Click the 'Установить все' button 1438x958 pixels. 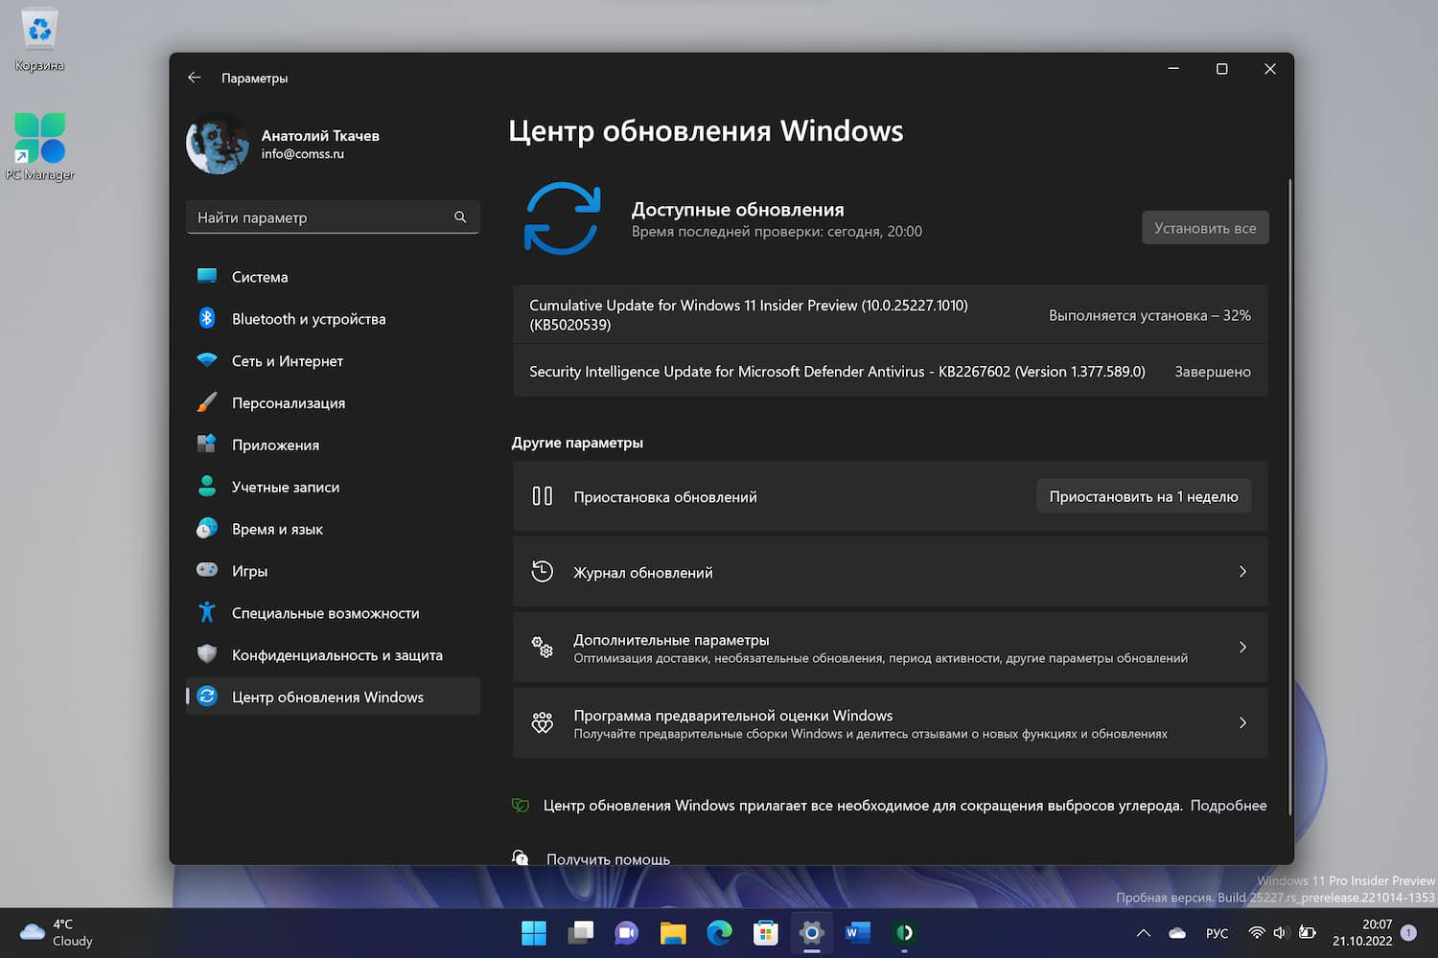coord(1205,228)
